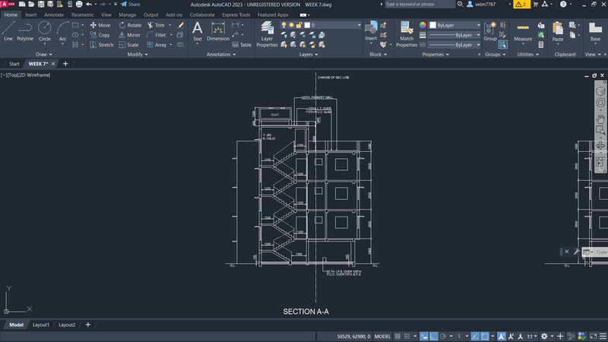Open the annotation scale 1:1 dropdown
This screenshot has width=608, height=342.
531,336
